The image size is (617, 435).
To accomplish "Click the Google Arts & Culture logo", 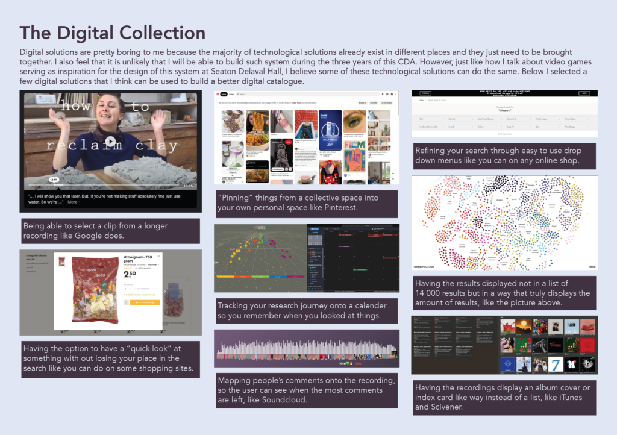I will 424,267.
